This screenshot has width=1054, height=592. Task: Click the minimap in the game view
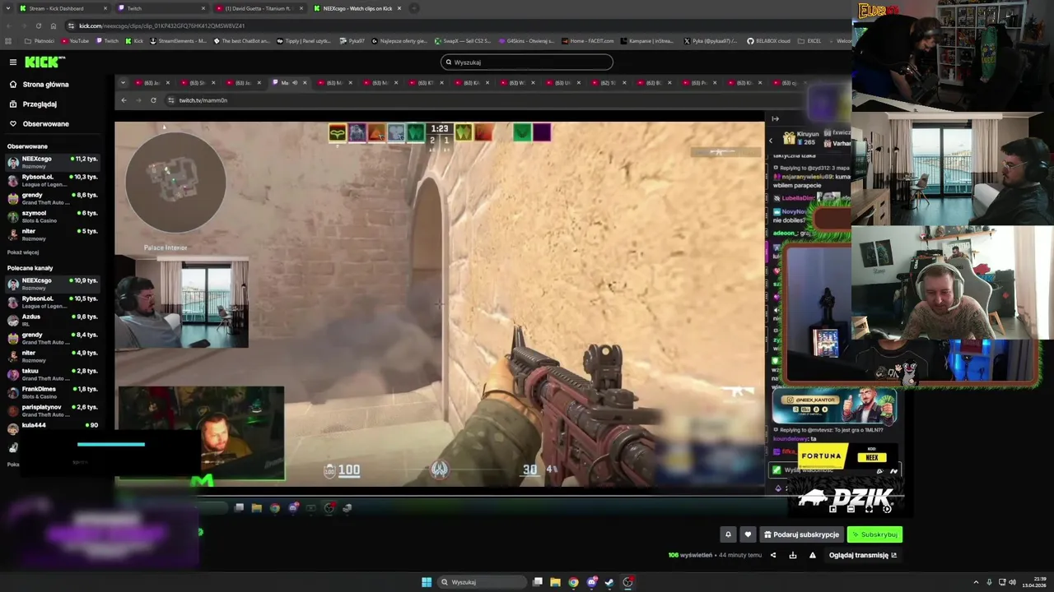pos(175,183)
